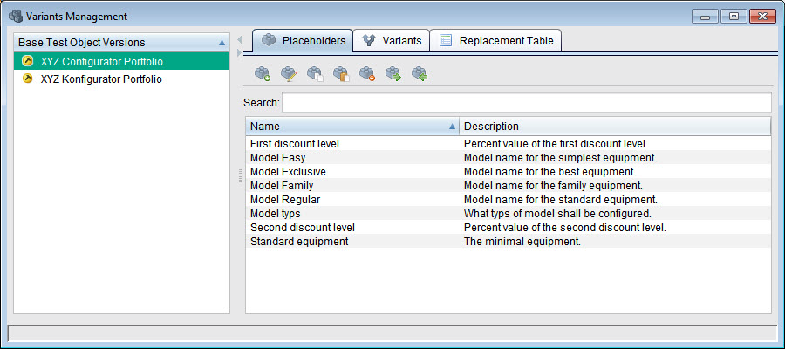Click the icon beside XYZ Configurator Portfolio
The image size is (785, 349).
click(28, 61)
